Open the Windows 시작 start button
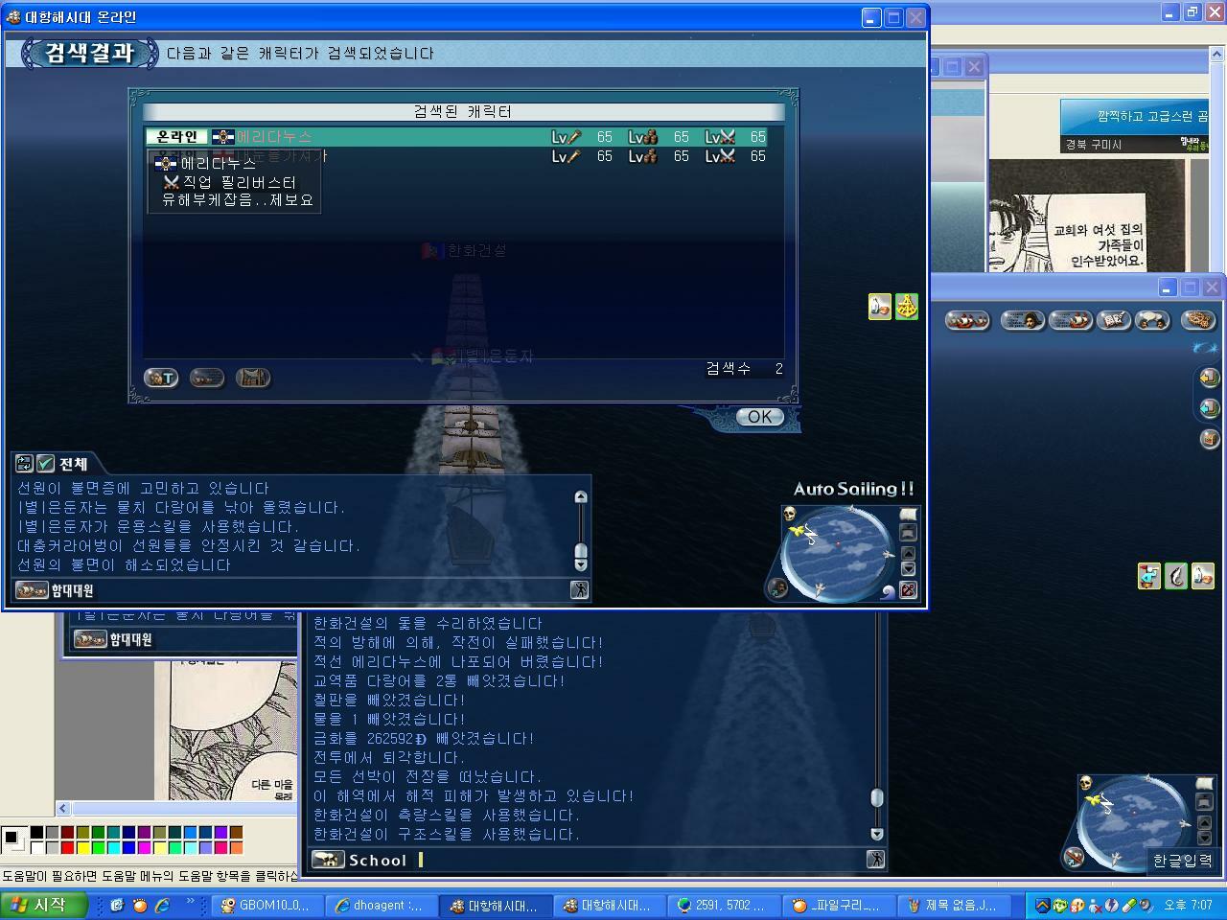1227x920 pixels. click(x=44, y=905)
